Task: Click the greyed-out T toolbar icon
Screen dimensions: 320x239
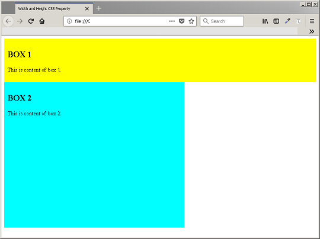Action: tap(298, 21)
